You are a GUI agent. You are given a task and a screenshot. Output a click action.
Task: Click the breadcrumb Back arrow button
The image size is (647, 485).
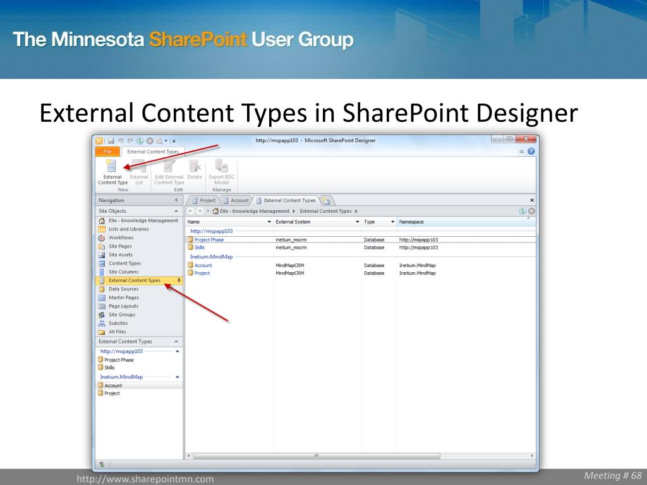(x=191, y=211)
